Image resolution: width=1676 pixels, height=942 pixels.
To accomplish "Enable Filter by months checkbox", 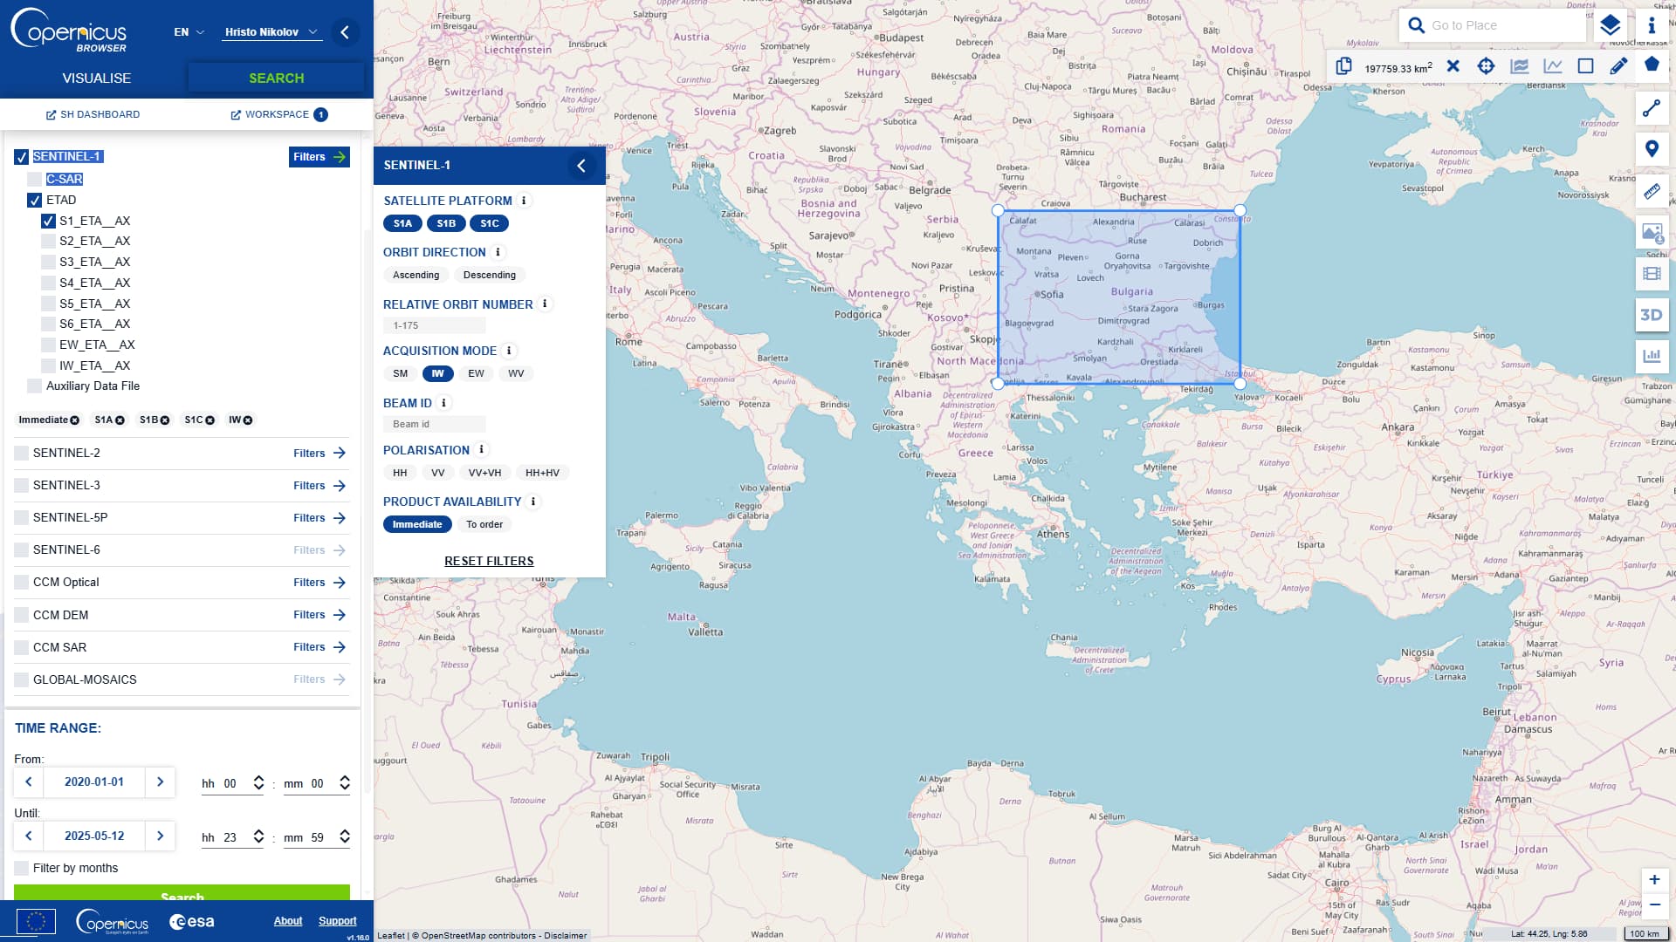I will click(22, 869).
